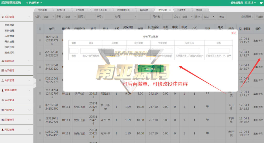This screenshot has width=264, height=143.
Task: Click 关闭 to close the dialog
Action: click(x=234, y=33)
